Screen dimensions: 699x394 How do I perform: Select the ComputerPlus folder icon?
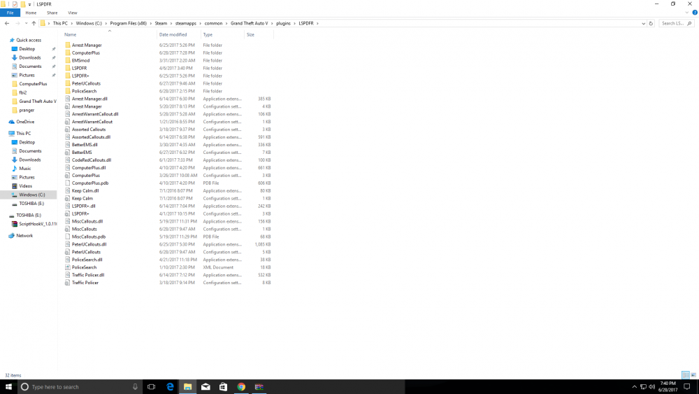[x=68, y=52]
